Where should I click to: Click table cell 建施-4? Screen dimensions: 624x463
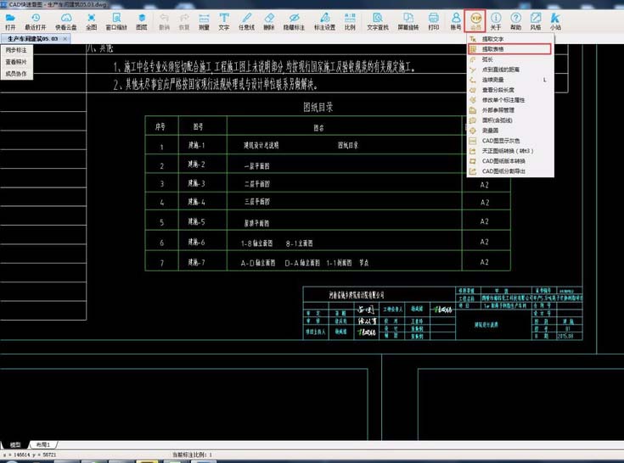click(197, 202)
